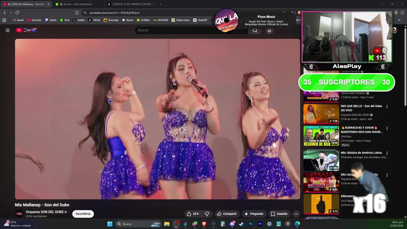Open options for MIX QUE BELLO video
This screenshot has width=407, height=229.
click(x=387, y=107)
